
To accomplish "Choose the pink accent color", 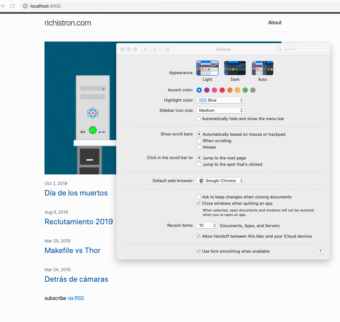I will pos(215,90).
